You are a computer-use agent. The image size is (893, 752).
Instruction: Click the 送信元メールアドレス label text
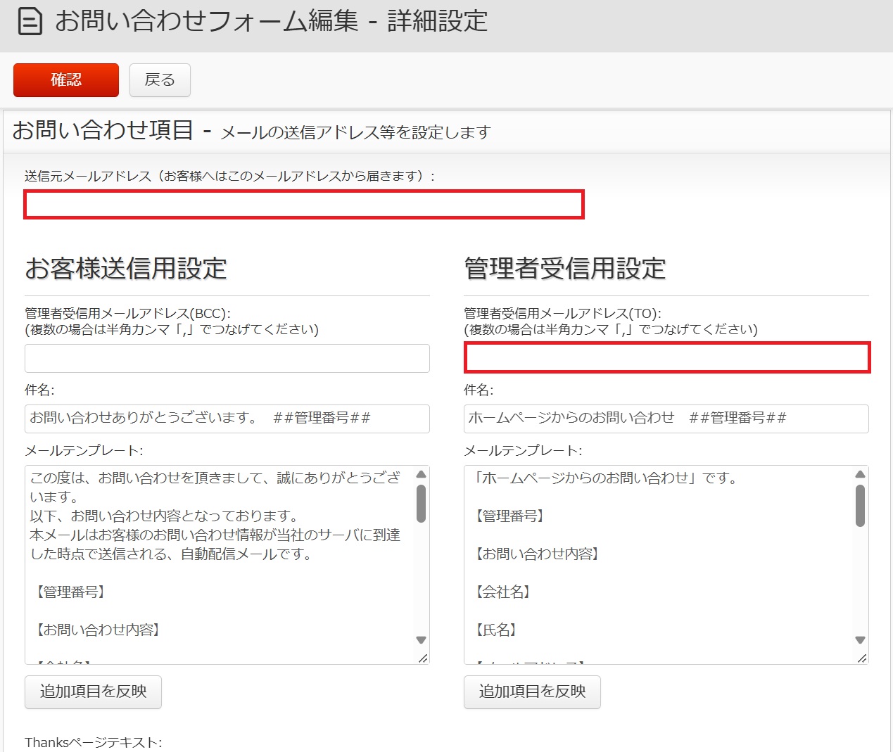point(229,176)
